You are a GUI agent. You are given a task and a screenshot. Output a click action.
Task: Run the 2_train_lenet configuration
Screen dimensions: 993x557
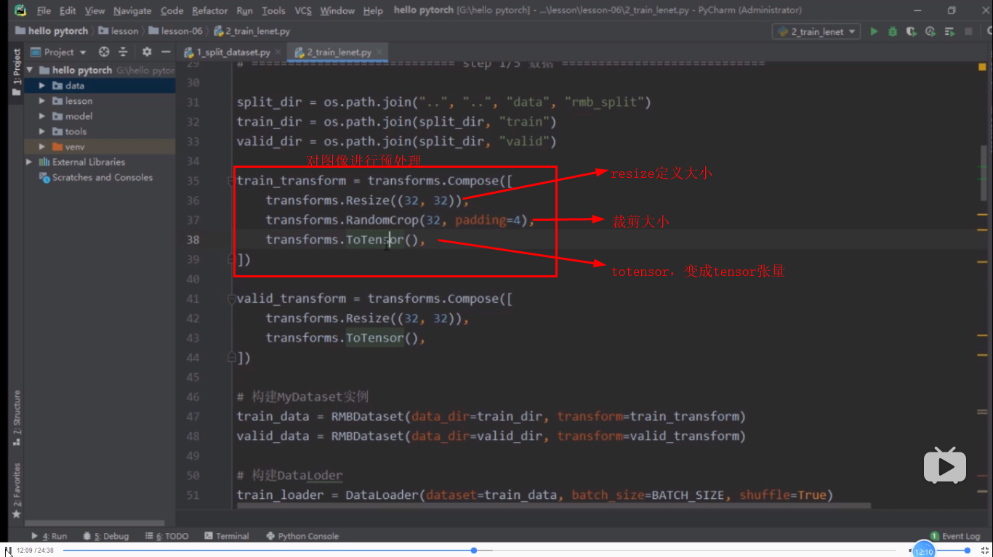(x=874, y=31)
